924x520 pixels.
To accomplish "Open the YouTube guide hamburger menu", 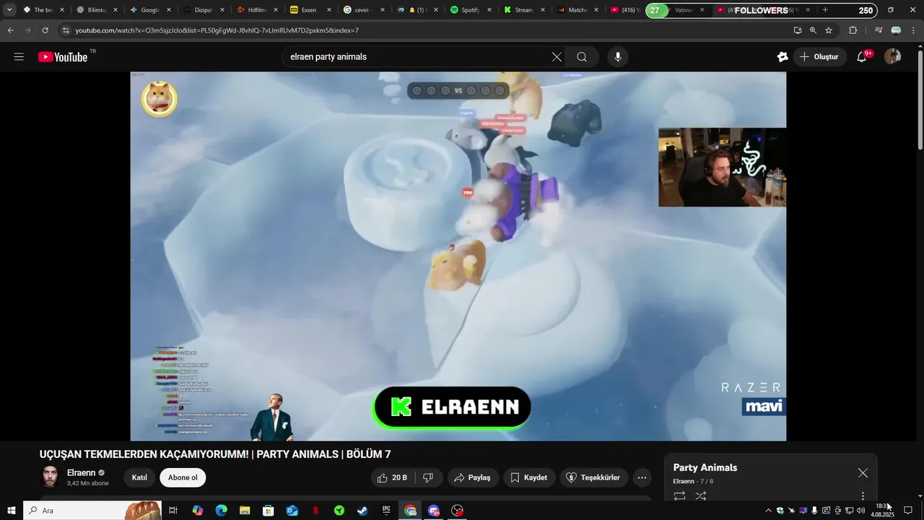I will click(x=19, y=57).
